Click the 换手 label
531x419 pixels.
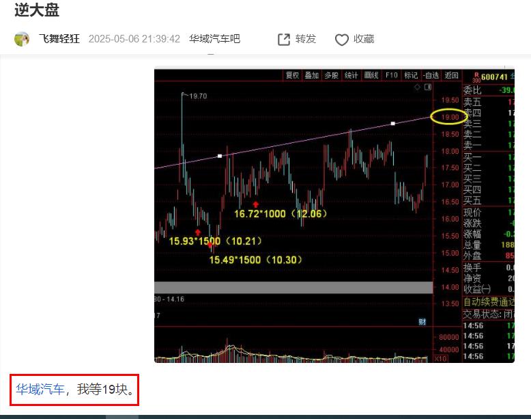[472, 268]
